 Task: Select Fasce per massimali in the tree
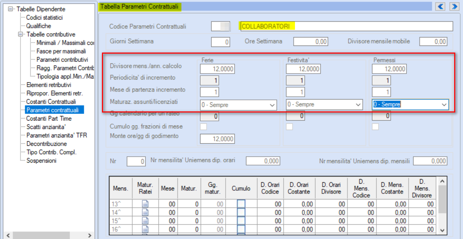61,51
